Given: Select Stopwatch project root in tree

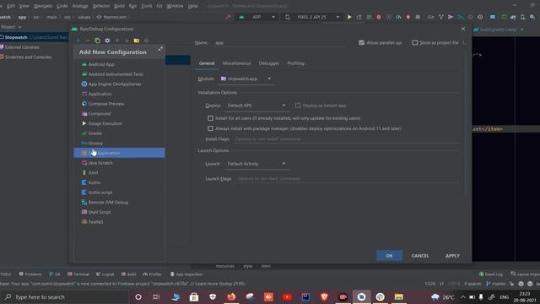Looking at the screenshot, I should pyautogui.click(x=34, y=37).
